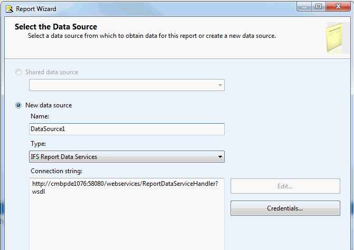Click the Select the Data Source heading
This screenshot has height=250, width=354.
click(56, 27)
